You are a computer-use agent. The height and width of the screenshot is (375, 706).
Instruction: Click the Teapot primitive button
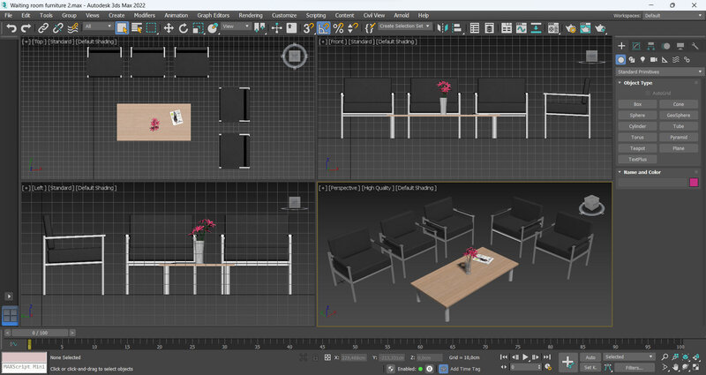click(x=637, y=148)
